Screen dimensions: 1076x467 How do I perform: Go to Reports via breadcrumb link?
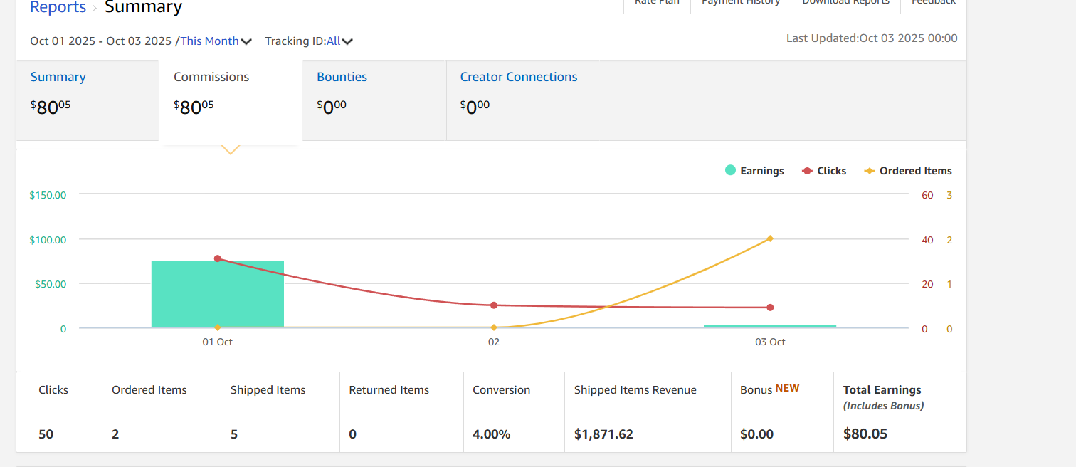(58, 8)
